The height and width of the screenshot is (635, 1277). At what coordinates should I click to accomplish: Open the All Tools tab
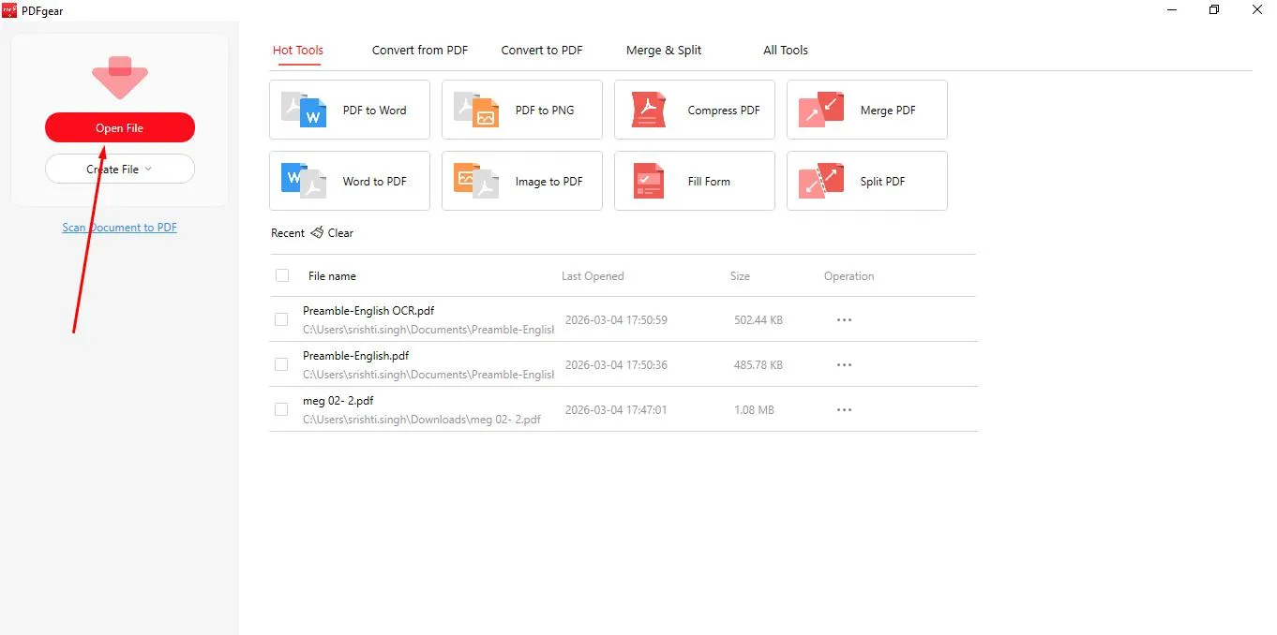[x=785, y=50]
